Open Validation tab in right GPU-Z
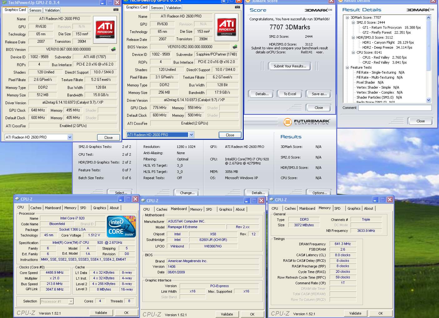 [173, 8]
